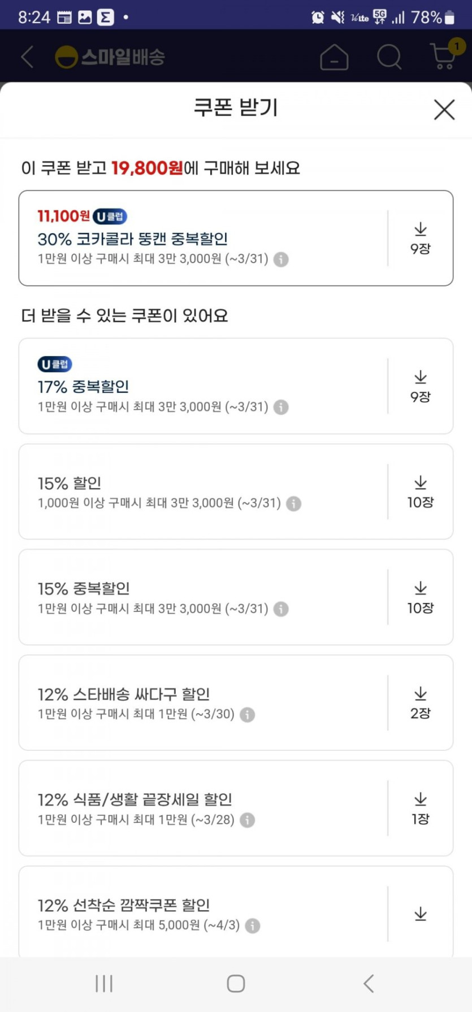Screen dimensions: 472x1012
Task: Show details for 12% 스타배송 싸다구 coupon
Action: click(x=247, y=715)
